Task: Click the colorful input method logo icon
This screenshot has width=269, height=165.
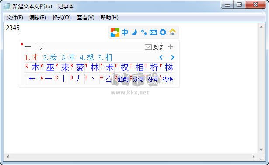Action: (115, 32)
